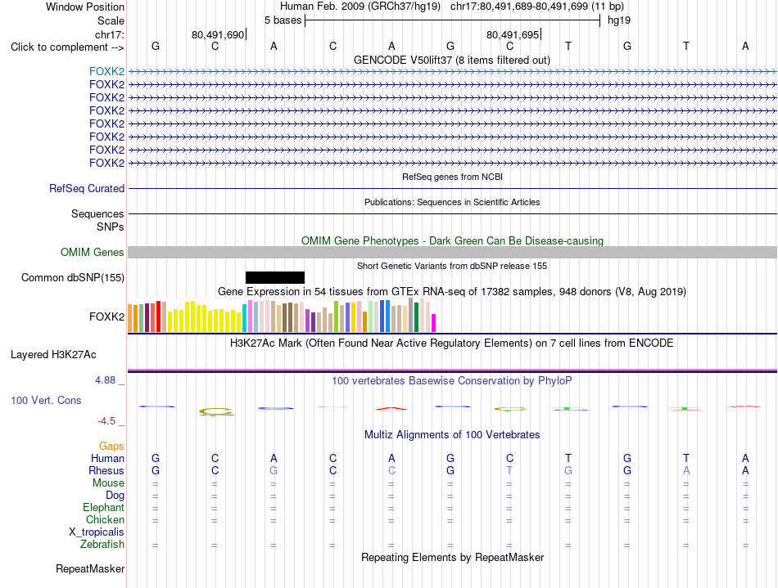Screen dimensions: 778x588
Task: Click the Common dbSNP(155) track label
Action: (x=73, y=277)
